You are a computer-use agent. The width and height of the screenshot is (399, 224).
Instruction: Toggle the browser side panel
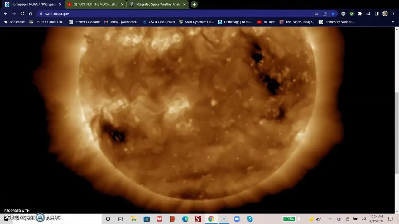pos(377,14)
